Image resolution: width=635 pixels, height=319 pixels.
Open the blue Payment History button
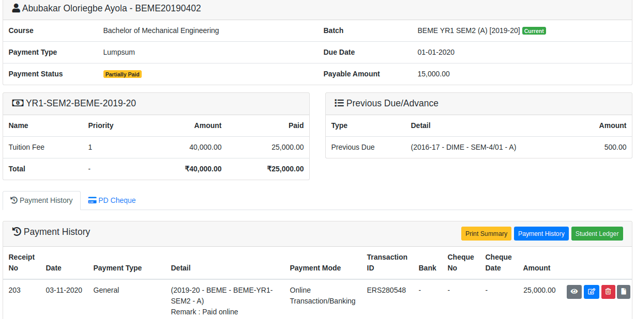(541, 234)
